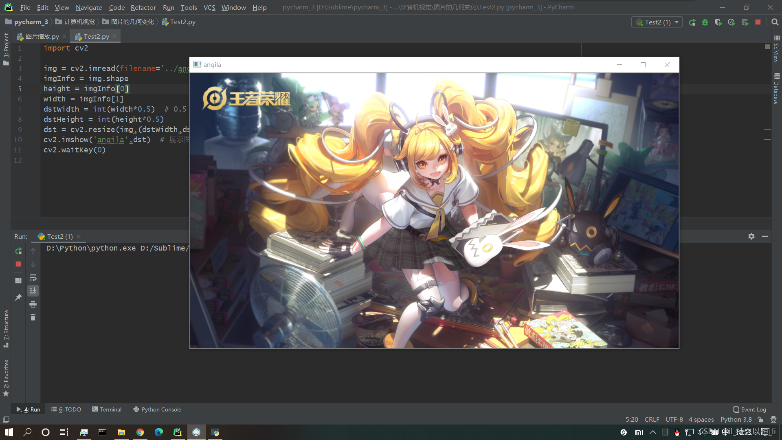
Task: Click the pycharm_3 breadcrumb
Action: pyautogui.click(x=27, y=22)
